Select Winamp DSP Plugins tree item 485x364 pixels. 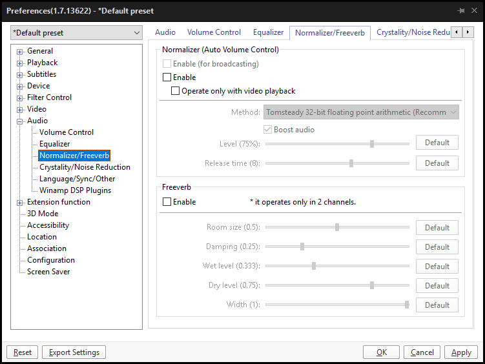[75, 190]
